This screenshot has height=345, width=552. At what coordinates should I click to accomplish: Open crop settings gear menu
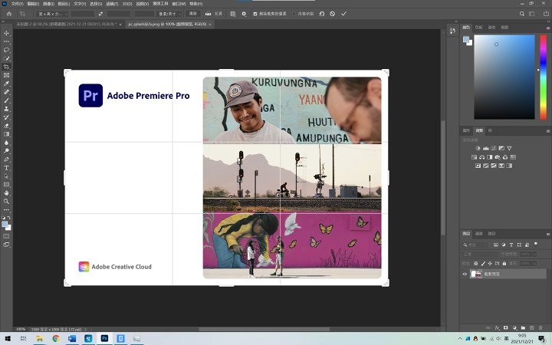tap(244, 14)
